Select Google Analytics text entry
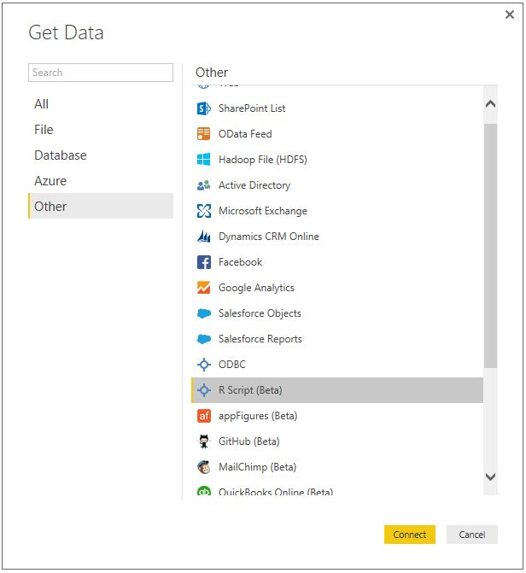Screen dimensions: 526x573 (x=256, y=288)
